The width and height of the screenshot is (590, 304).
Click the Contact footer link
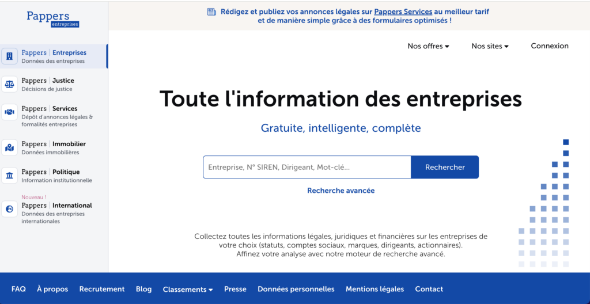(x=429, y=289)
